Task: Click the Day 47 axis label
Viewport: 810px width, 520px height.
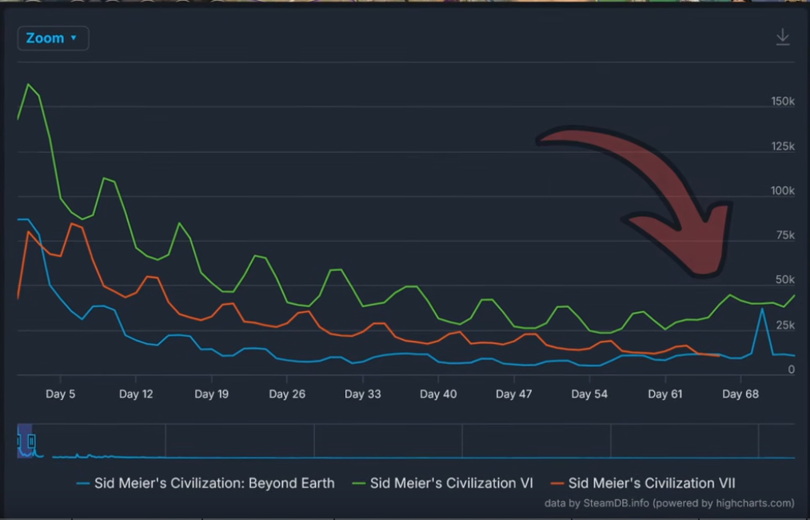Action: (x=513, y=394)
